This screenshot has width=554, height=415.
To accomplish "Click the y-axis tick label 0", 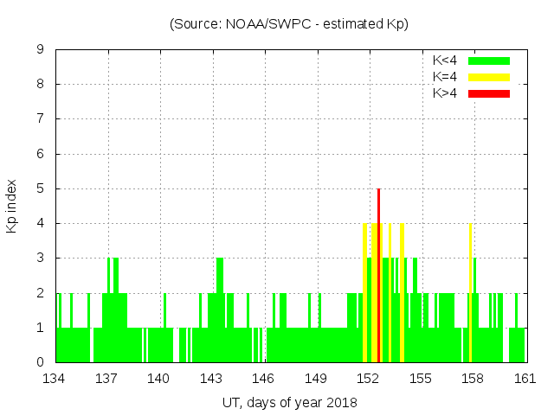I will click(x=41, y=362).
